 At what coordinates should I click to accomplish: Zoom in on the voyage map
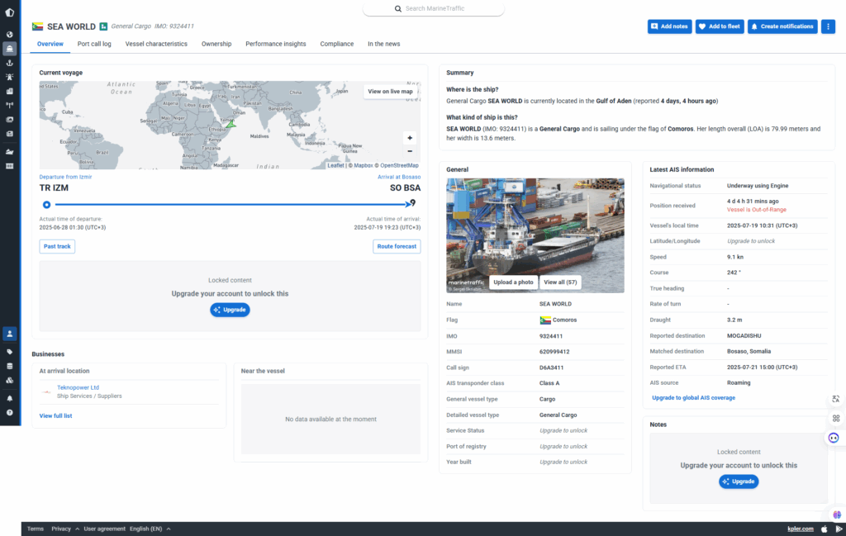point(410,138)
